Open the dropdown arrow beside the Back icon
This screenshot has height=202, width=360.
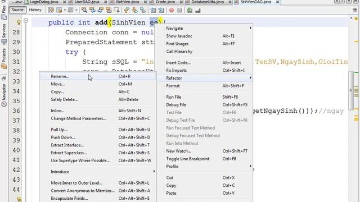pyautogui.click(x=65, y=10)
